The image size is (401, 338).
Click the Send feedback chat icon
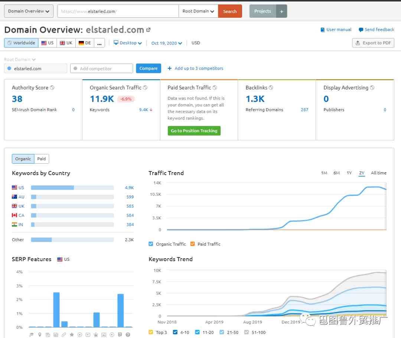[x=361, y=30]
